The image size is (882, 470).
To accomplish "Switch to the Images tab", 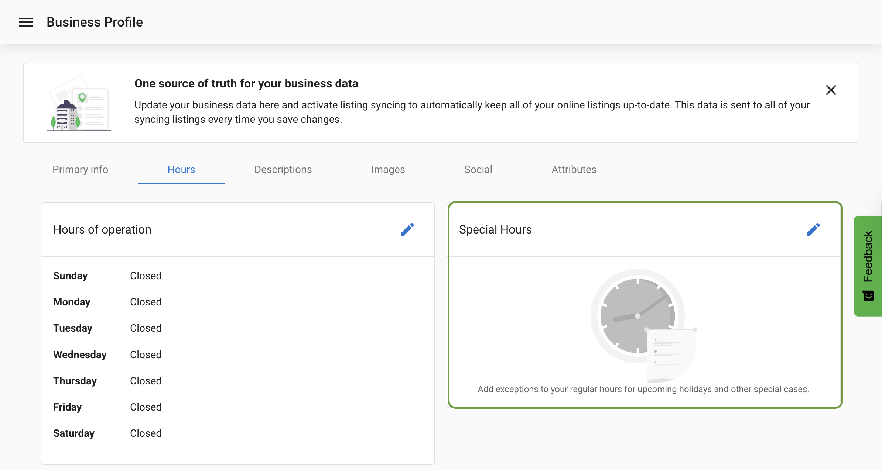I will 388,169.
